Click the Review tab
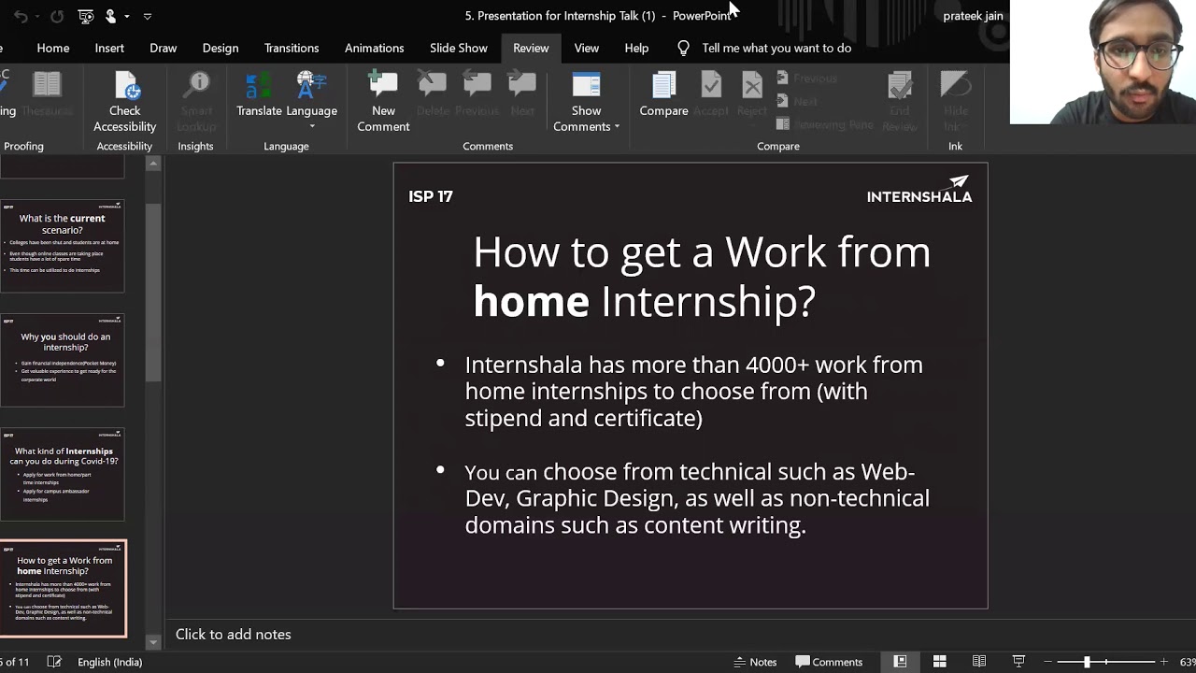The width and height of the screenshot is (1196, 673). pyautogui.click(x=531, y=48)
